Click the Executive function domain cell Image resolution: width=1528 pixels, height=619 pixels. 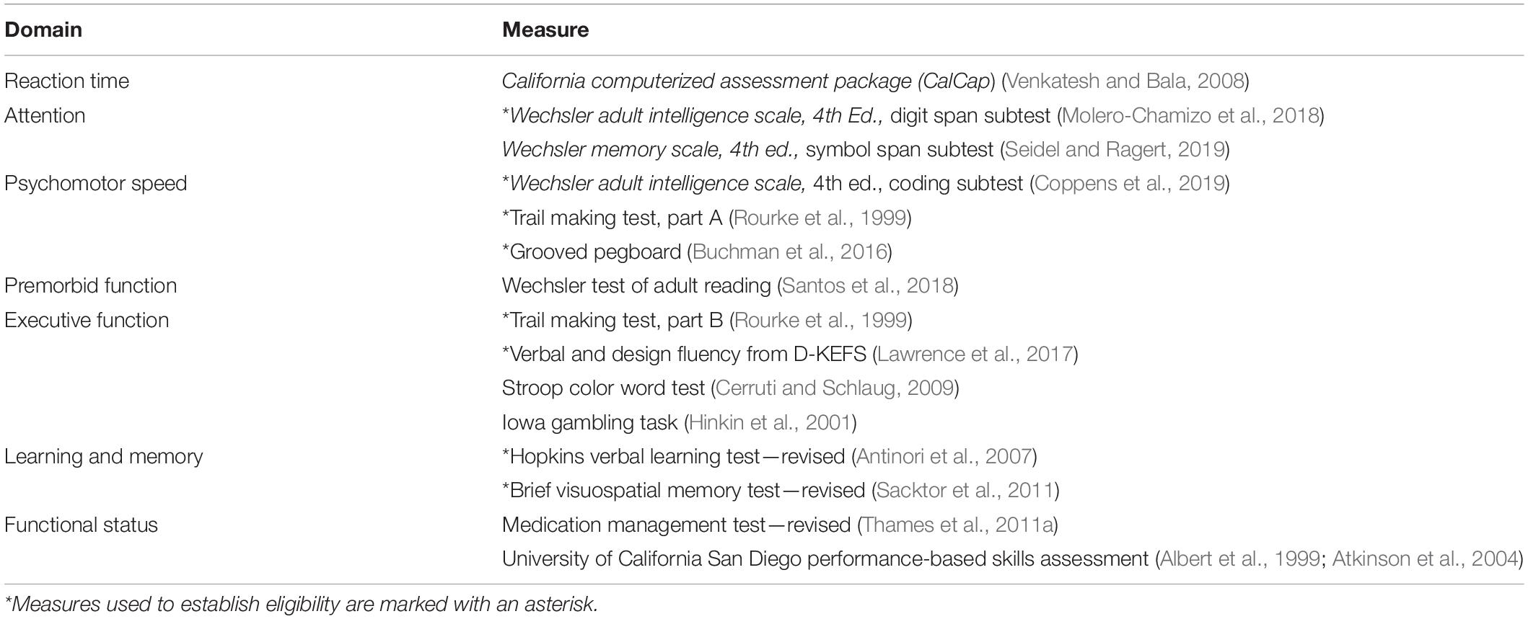[x=87, y=320]
